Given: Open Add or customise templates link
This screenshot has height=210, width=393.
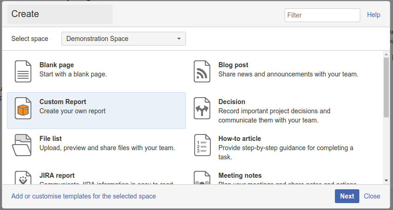Looking at the screenshot, I should tap(83, 196).
